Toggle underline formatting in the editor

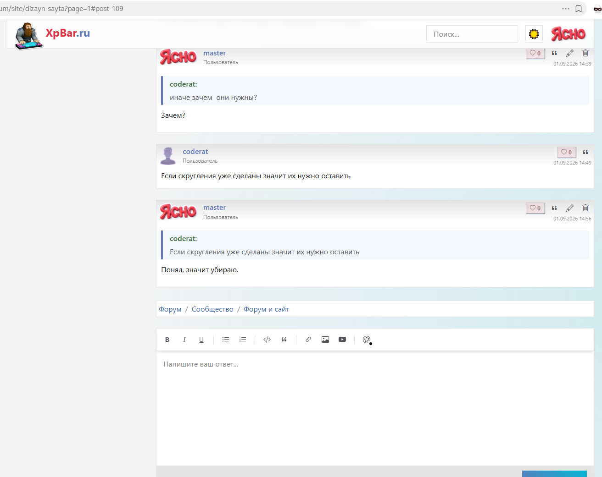coord(201,340)
